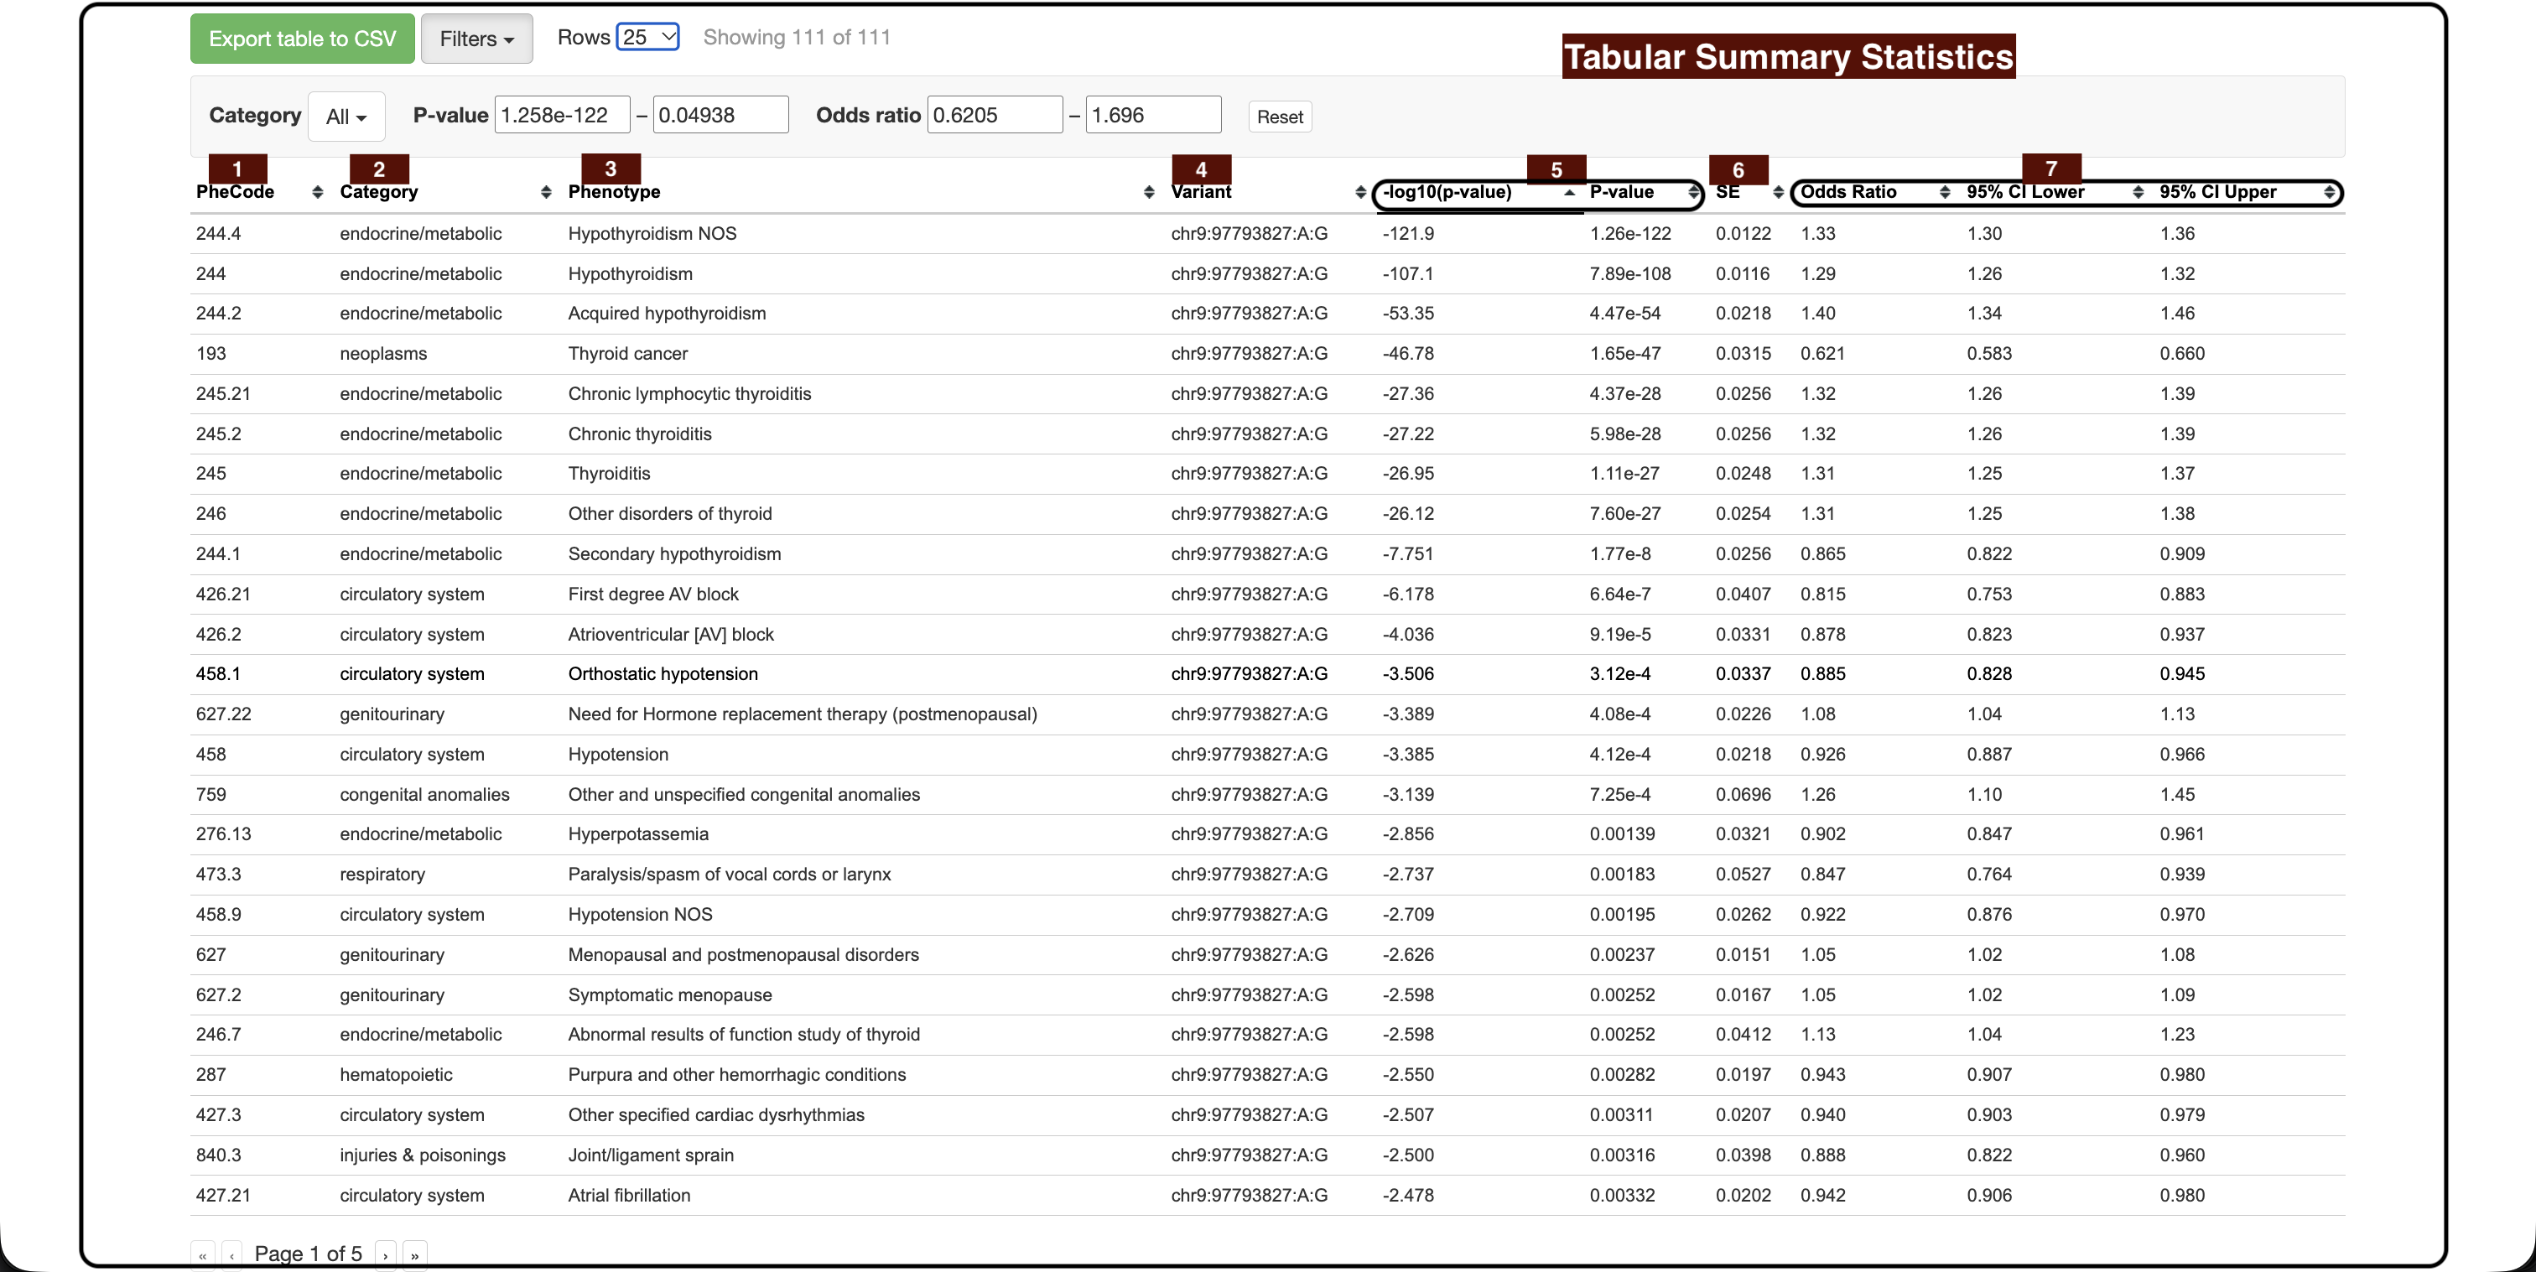Sort table by Variant column arrows

coord(1359,192)
